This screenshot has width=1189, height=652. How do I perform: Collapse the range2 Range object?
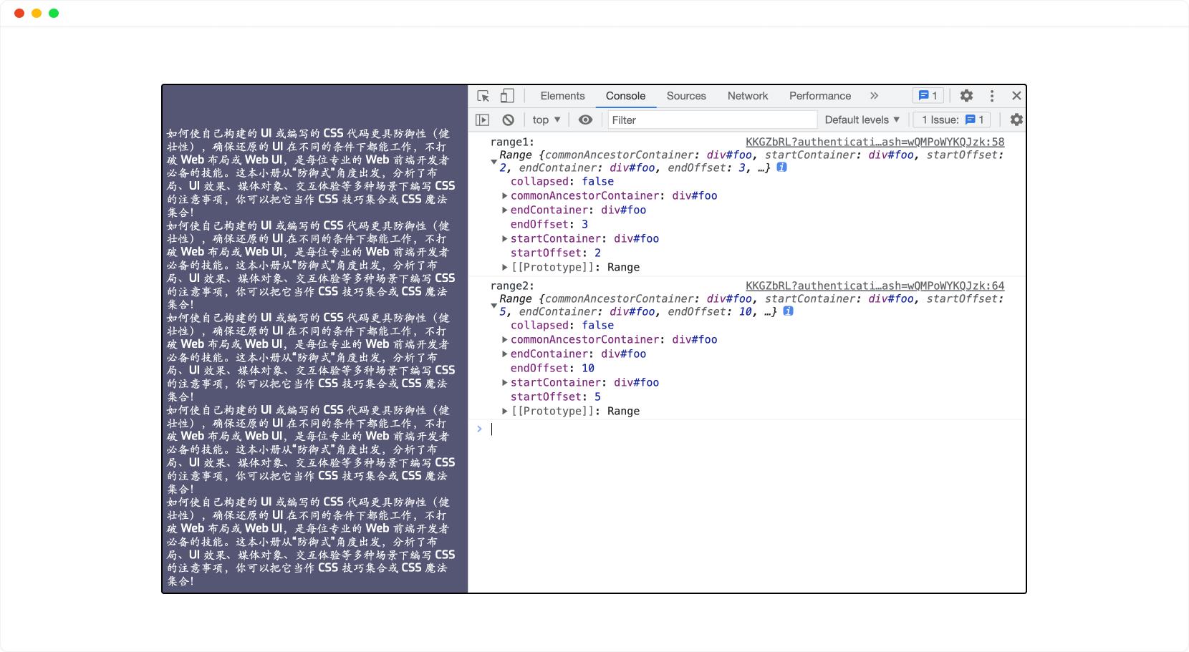pos(494,306)
